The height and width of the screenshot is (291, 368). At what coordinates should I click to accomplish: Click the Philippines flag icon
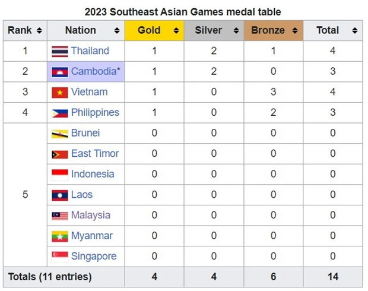click(x=60, y=113)
